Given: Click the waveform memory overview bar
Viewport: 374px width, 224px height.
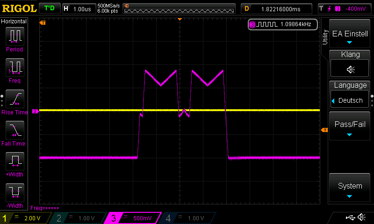Looking at the screenshot, I should 179,9.
